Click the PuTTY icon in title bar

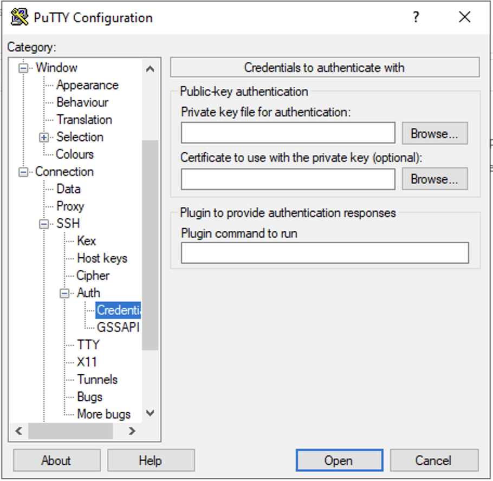coord(19,17)
